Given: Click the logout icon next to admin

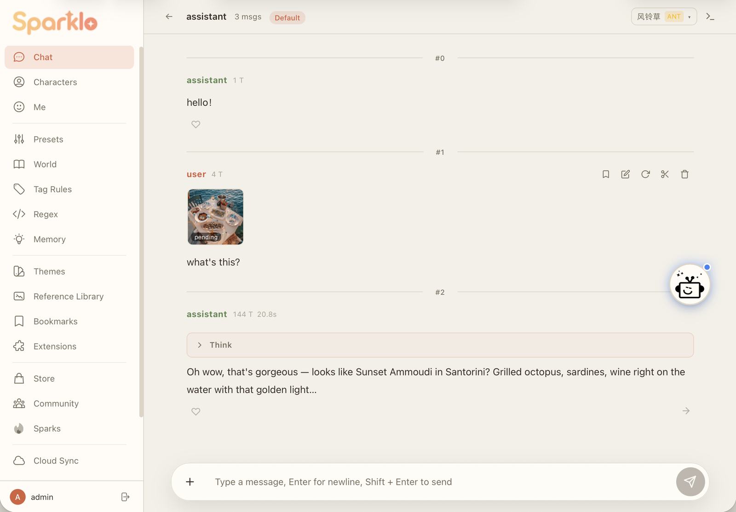Looking at the screenshot, I should click(125, 497).
